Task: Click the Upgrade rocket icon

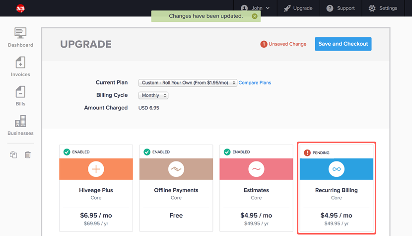Action: click(x=287, y=8)
